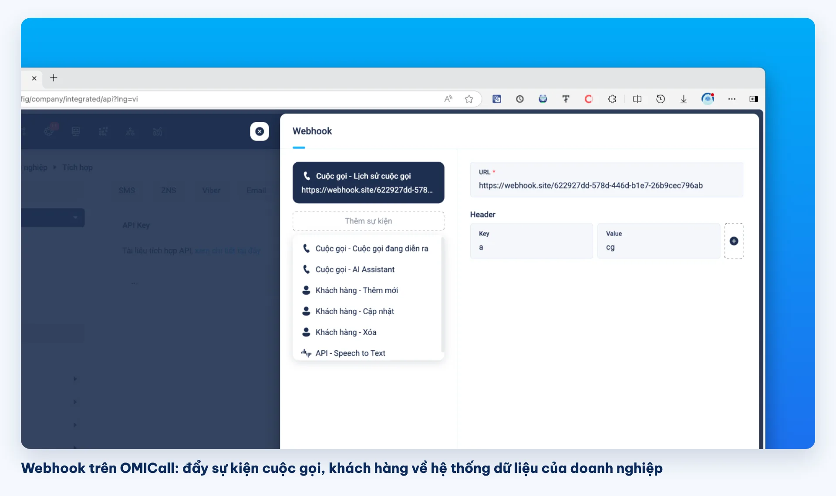Viewport: 836px width, 496px height.
Task: Click phone icon beside AI Assistant
Action: [x=307, y=269]
